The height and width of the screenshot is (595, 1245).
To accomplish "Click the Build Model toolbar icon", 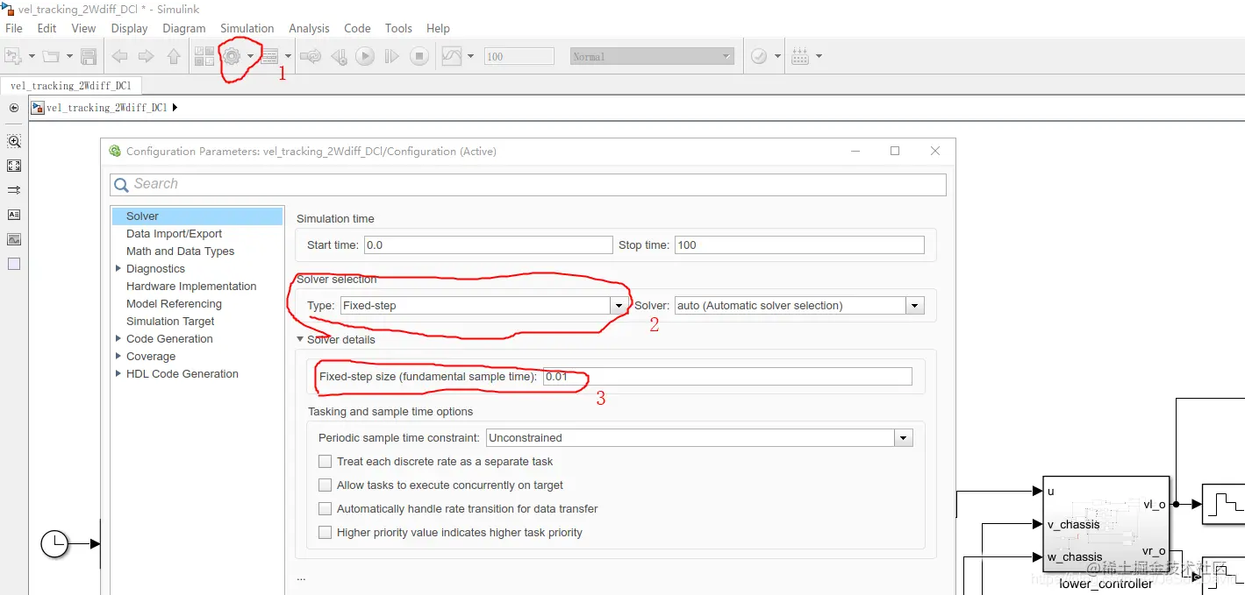I will coord(799,56).
